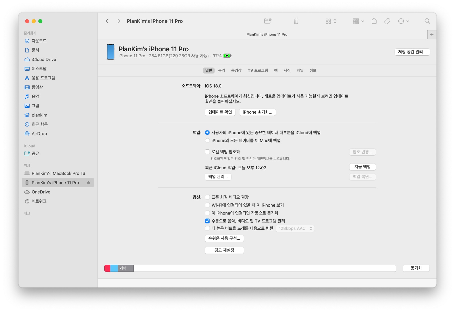
Task: Switch to the 사진 tab
Action: pos(287,70)
